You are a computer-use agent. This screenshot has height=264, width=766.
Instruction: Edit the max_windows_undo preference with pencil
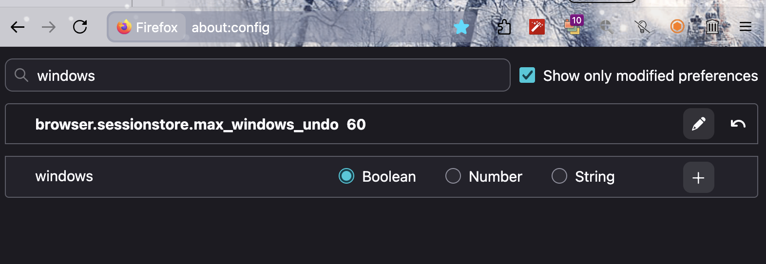tap(698, 124)
